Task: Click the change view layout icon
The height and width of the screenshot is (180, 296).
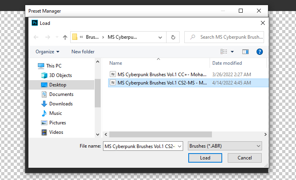Action: click(224, 52)
